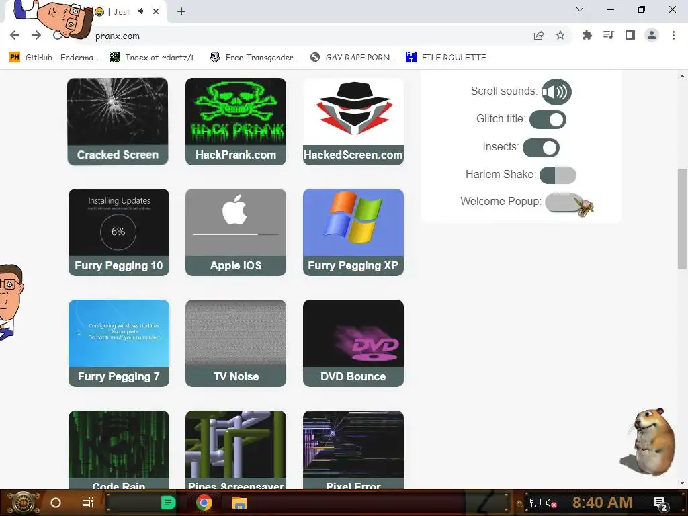Launch the Apple iOS prank
688x516 pixels.
click(x=236, y=232)
